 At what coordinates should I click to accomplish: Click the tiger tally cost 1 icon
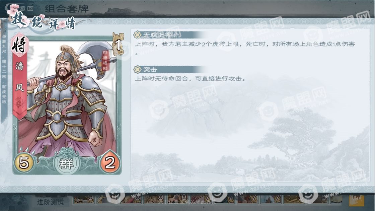click(x=119, y=44)
